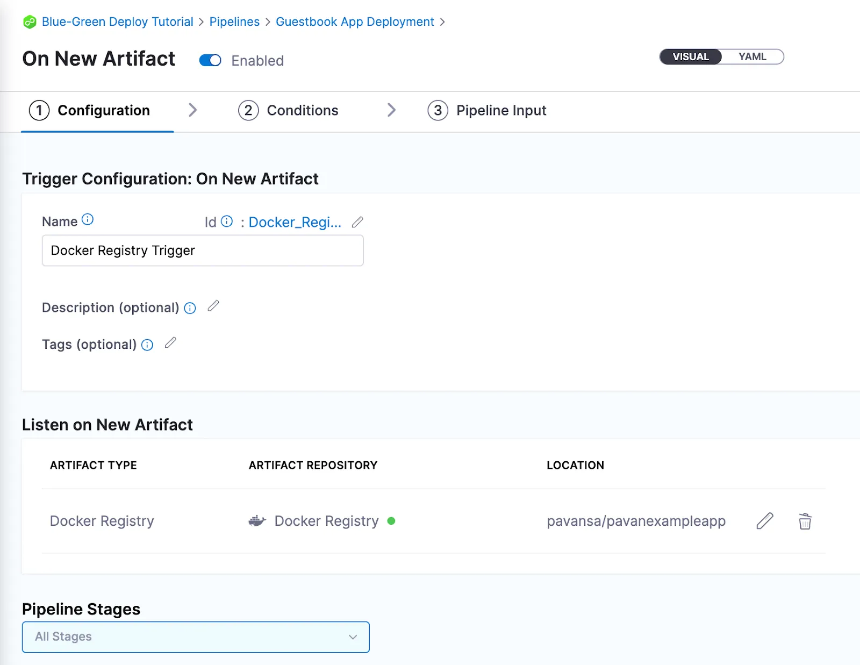860x665 pixels.
Task: Edit the trigger Id using the pencil icon
Action: click(357, 221)
